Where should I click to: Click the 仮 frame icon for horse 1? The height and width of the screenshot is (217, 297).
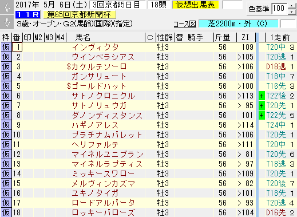point(6,47)
